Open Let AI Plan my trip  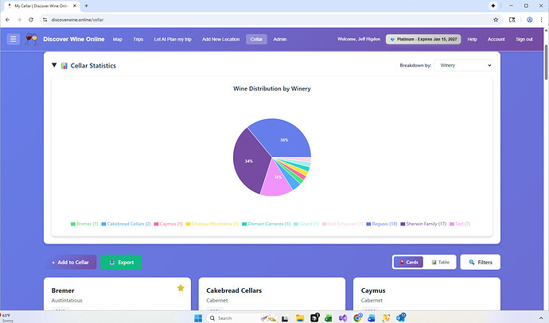click(173, 39)
